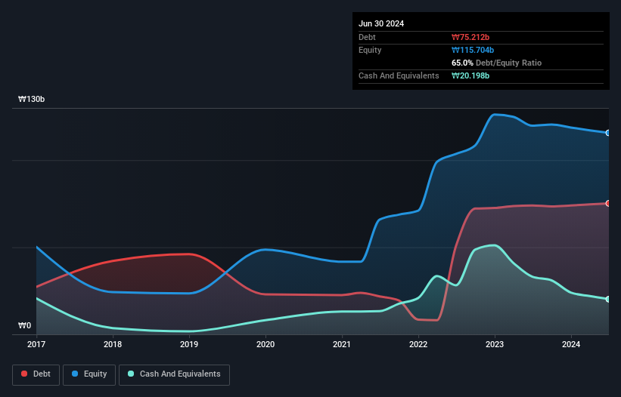Click the Cash And Equivalents tooltip label
621x397 pixels.
(x=399, y=75)
